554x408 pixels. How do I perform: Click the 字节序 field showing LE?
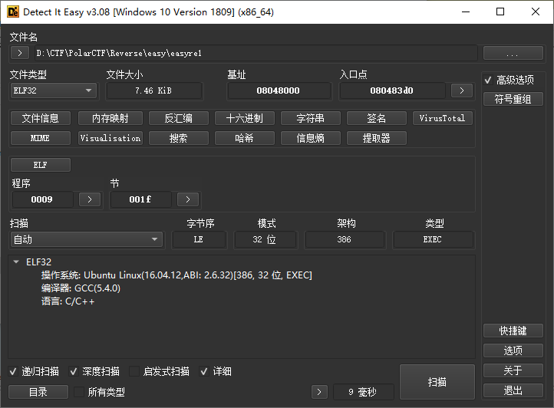(199, 239)
